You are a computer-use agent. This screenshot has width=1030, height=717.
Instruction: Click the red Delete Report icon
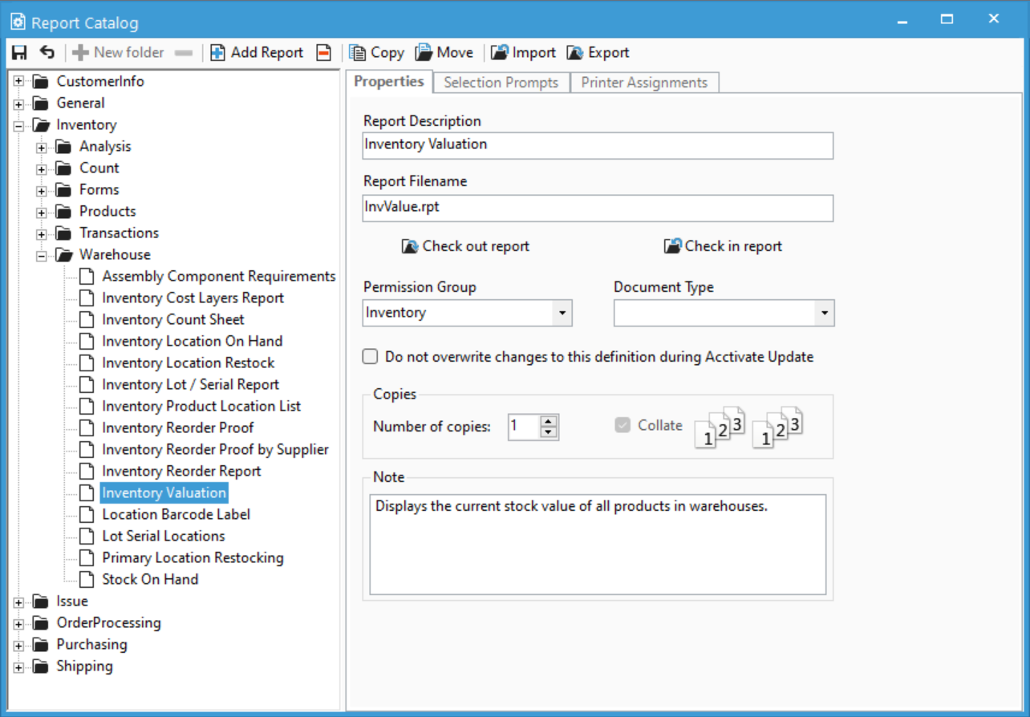[324, 52]
